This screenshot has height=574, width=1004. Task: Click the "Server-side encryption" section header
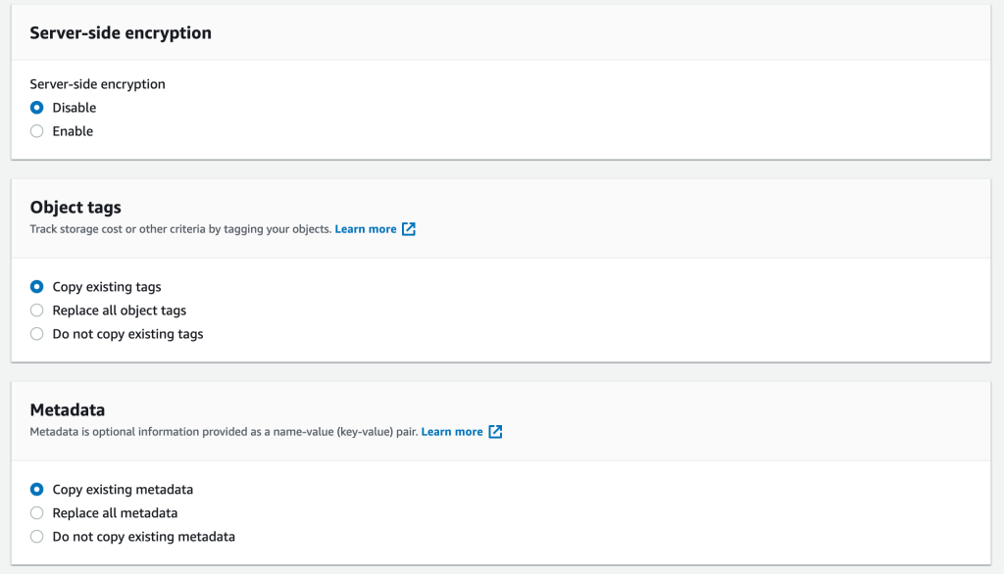click(120, 32)
